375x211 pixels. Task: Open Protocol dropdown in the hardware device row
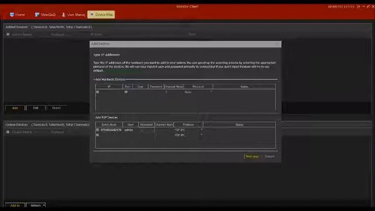pos(211,92)
